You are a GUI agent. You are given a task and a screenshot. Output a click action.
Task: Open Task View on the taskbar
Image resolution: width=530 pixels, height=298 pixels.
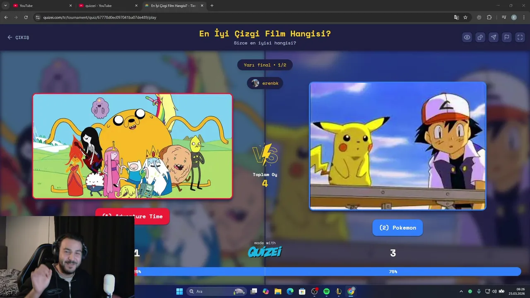[254, 291]
